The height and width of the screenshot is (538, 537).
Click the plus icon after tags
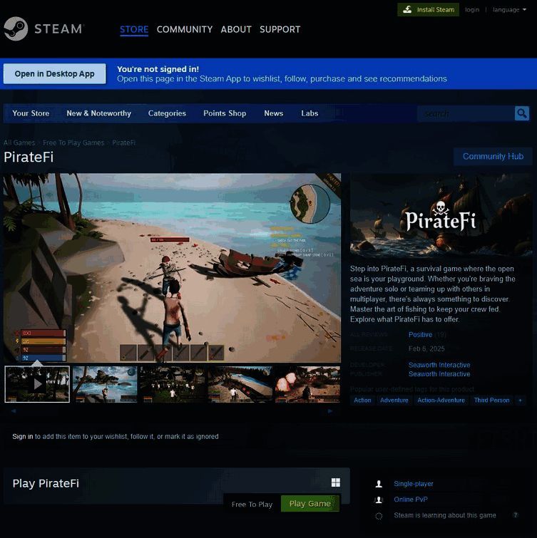click(520, 400)
